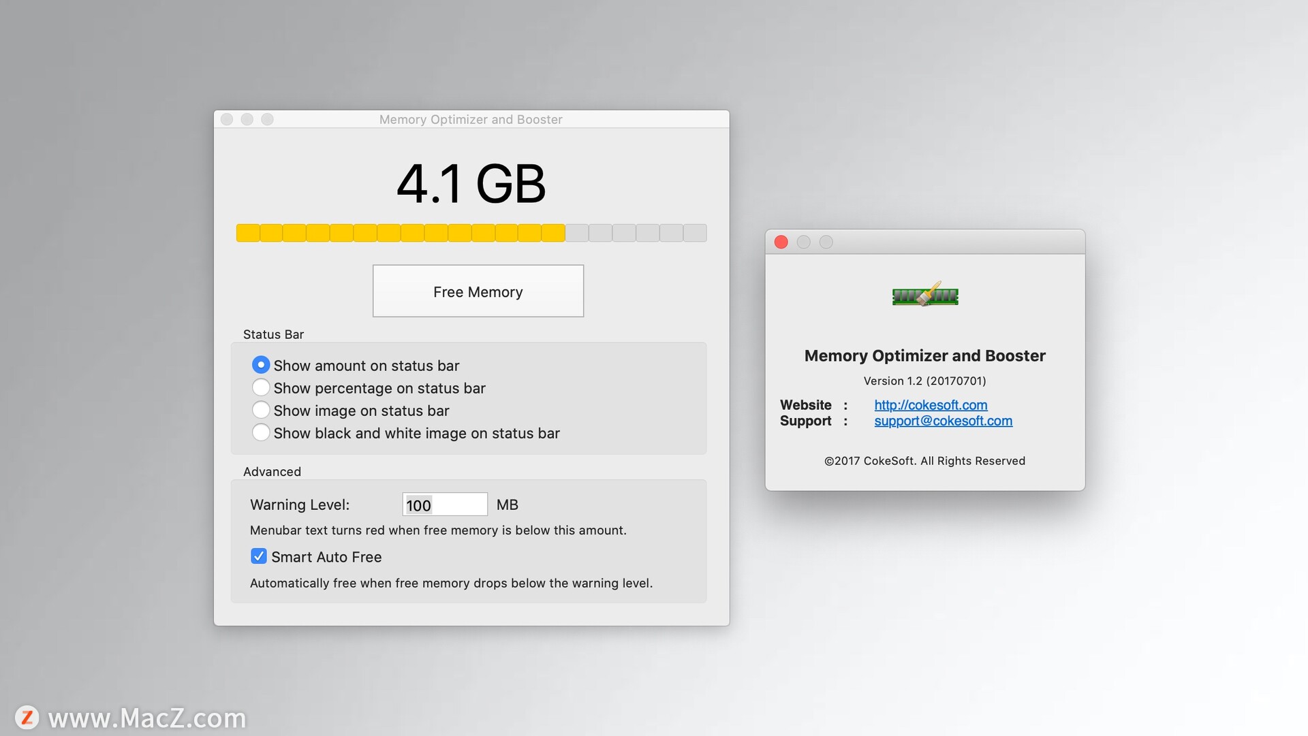Image resolution: width=1308 pixels, height=736 pixels.
Task: Toggle Show black and white image option
Action: coord(259,432)
